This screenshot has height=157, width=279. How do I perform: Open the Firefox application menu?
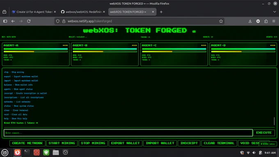coord(274,21)
